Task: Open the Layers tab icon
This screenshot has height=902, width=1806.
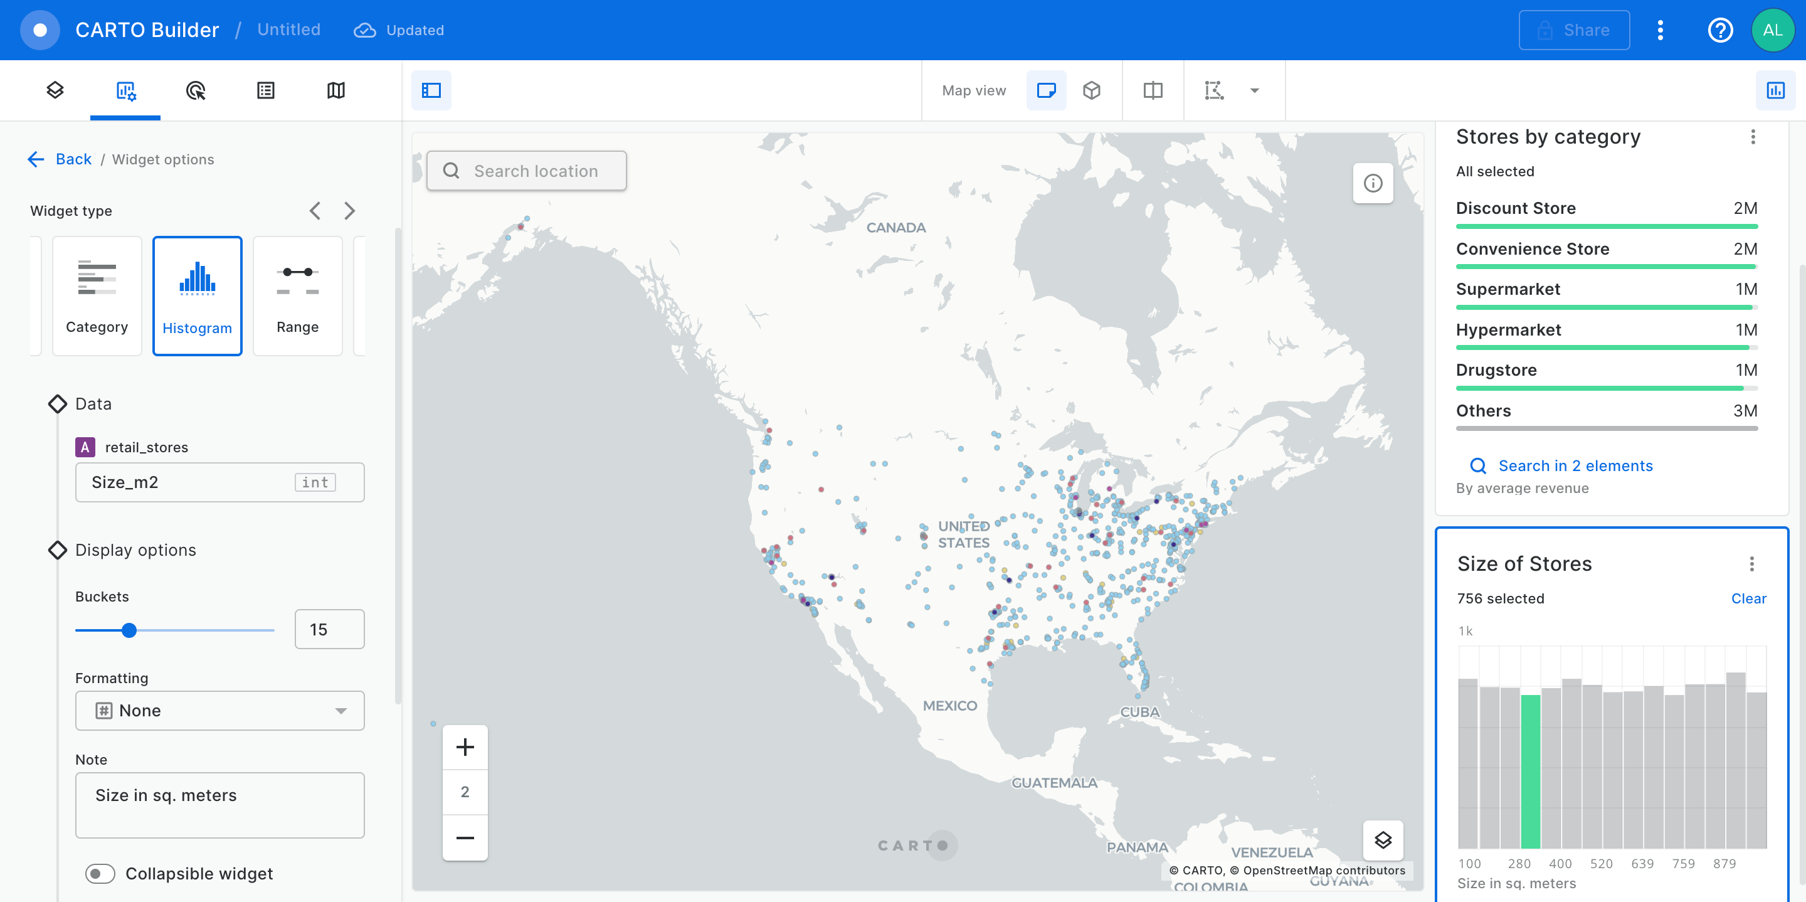Action: (55, 90)
